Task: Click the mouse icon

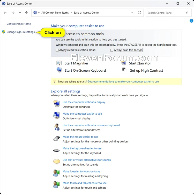Action: point(57,138)
